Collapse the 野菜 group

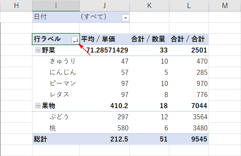[37, 50]
